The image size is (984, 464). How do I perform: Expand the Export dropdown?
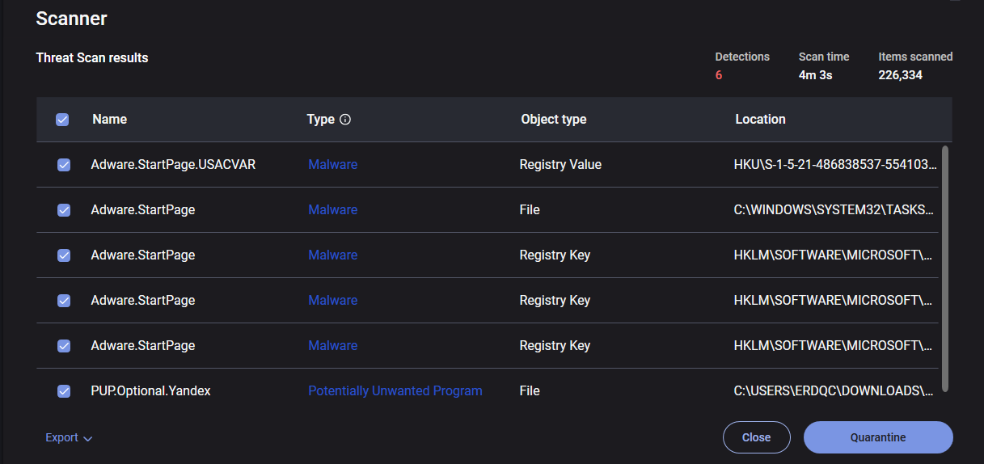tap(62, 437)
